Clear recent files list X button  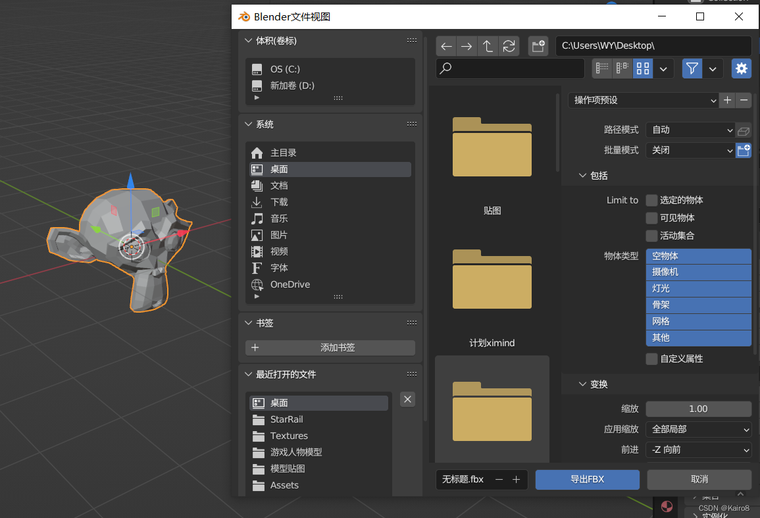pyautogui.click(x=407, y=399)
